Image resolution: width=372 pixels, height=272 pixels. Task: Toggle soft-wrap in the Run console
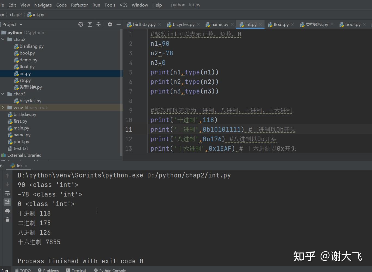(x=7, y=194)
